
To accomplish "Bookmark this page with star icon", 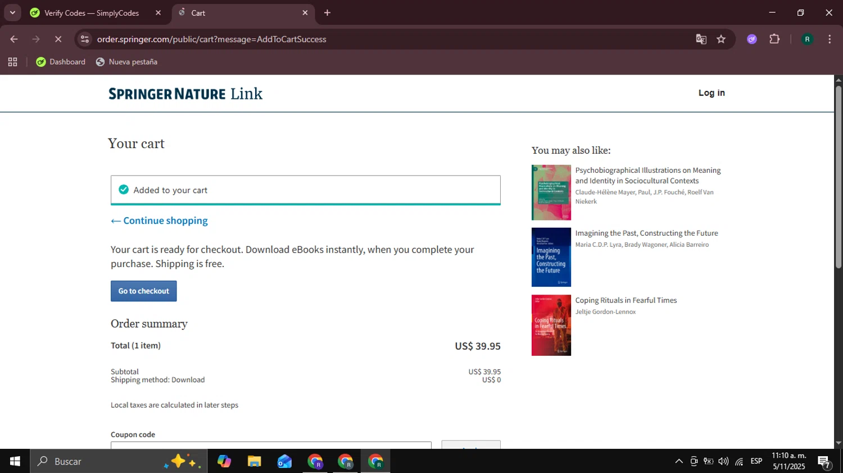I will (x=721, y=39).
